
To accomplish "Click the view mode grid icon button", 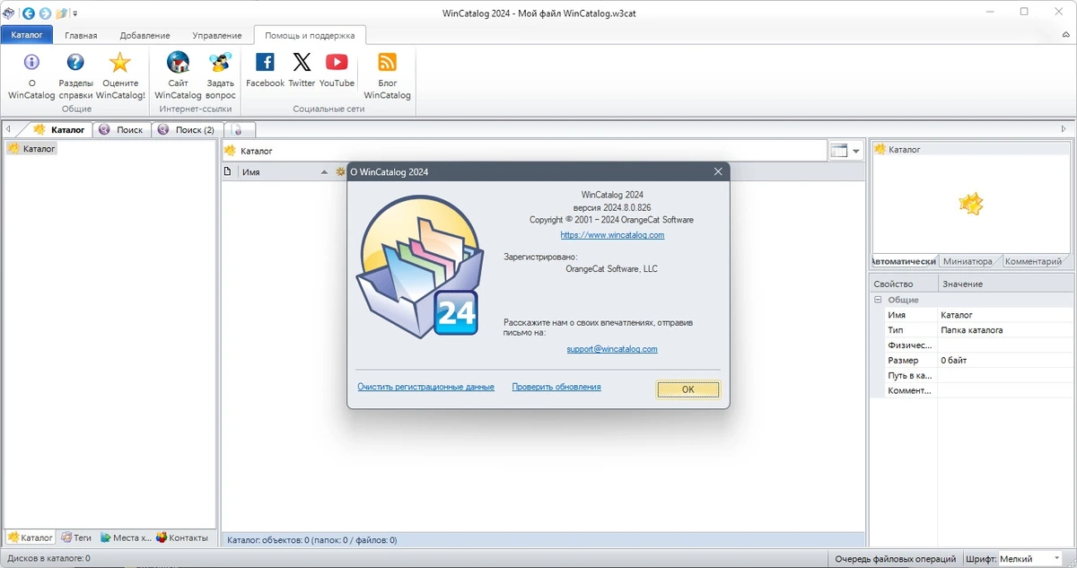I will click(x=839, y=151).
